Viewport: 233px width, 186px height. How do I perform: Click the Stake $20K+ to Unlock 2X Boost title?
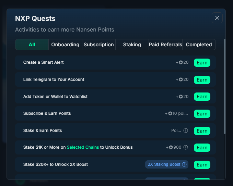pyautogui.click(x=56, y=164)
